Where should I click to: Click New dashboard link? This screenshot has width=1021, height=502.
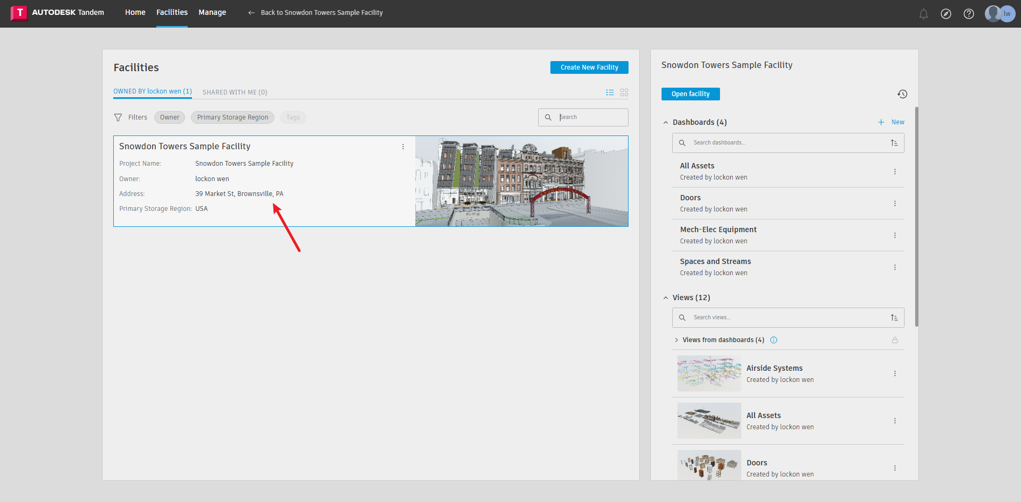point(898,122)
